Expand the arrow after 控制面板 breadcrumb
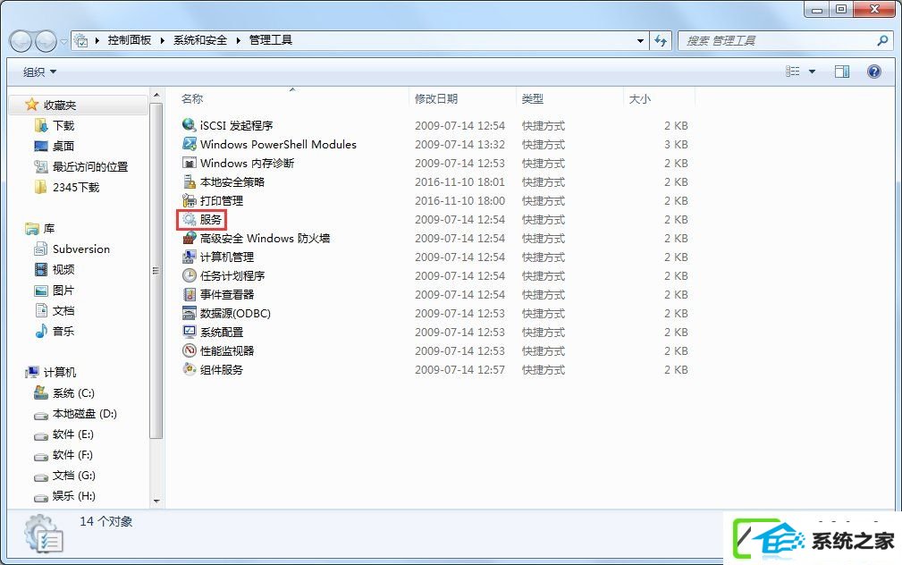 (x=162, y=40)
